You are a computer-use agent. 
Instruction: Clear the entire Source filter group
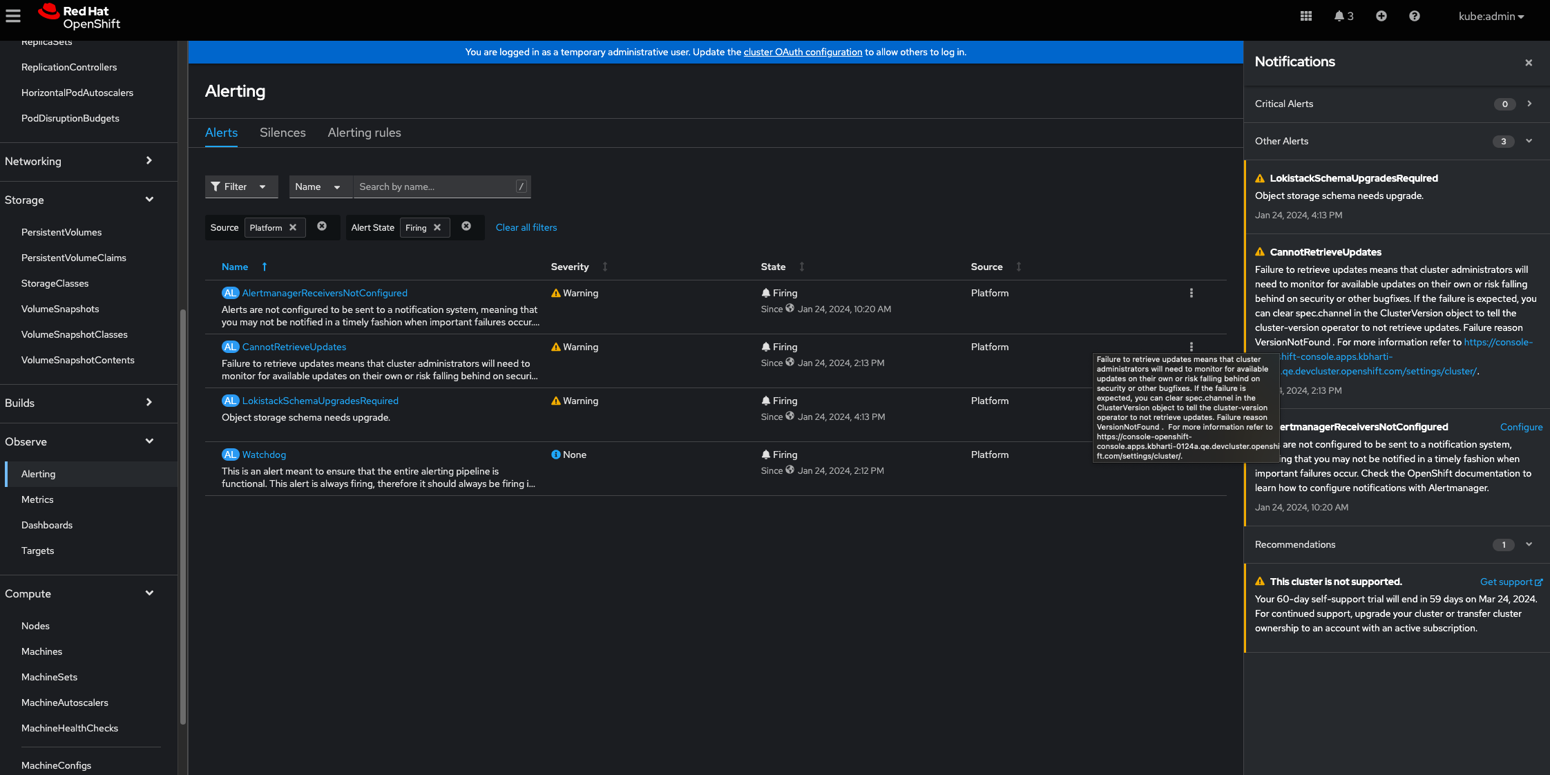coord(322,227)
